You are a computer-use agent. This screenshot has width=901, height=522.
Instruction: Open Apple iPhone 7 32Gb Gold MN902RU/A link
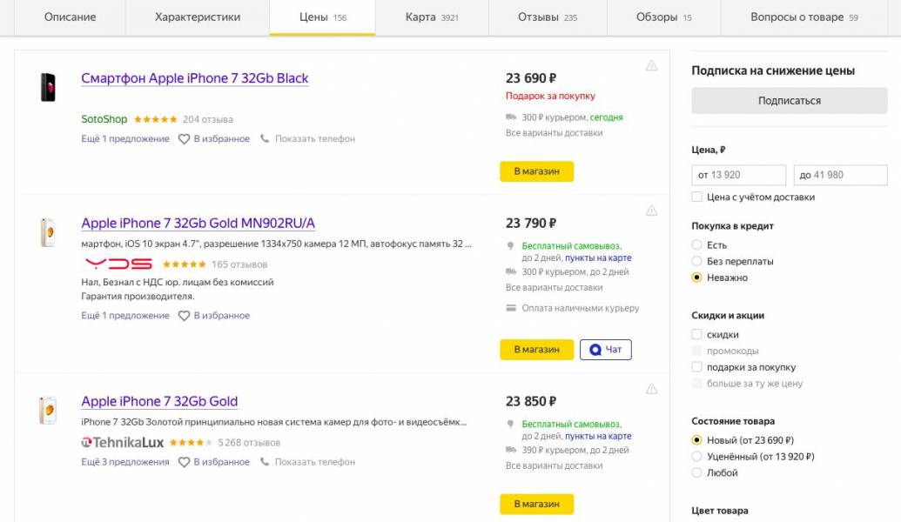click(x=198, y=223)
